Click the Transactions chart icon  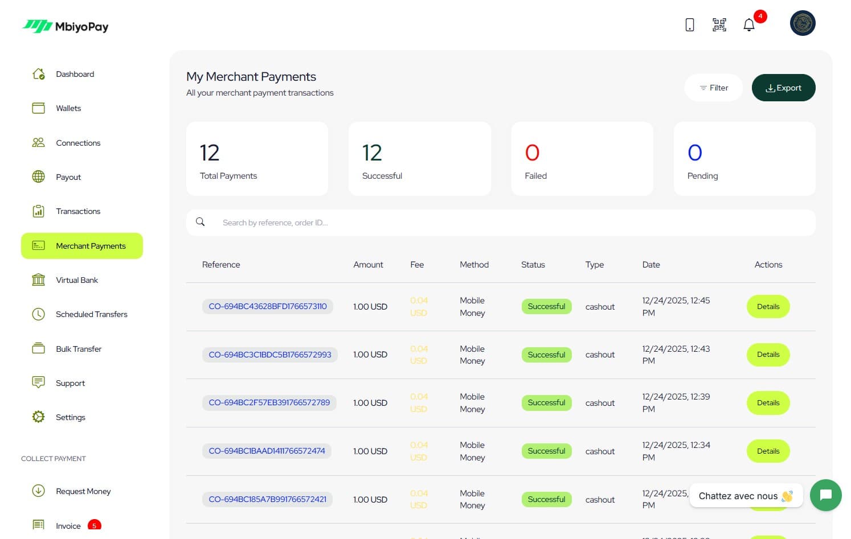[38, 211]
